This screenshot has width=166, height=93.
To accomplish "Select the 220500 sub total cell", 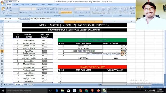I will point(115,58).
